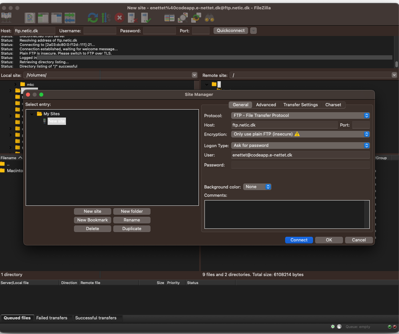The image size is (399, 334).
Task: Open the Logon Type dropdown
Action: point(300,146)
